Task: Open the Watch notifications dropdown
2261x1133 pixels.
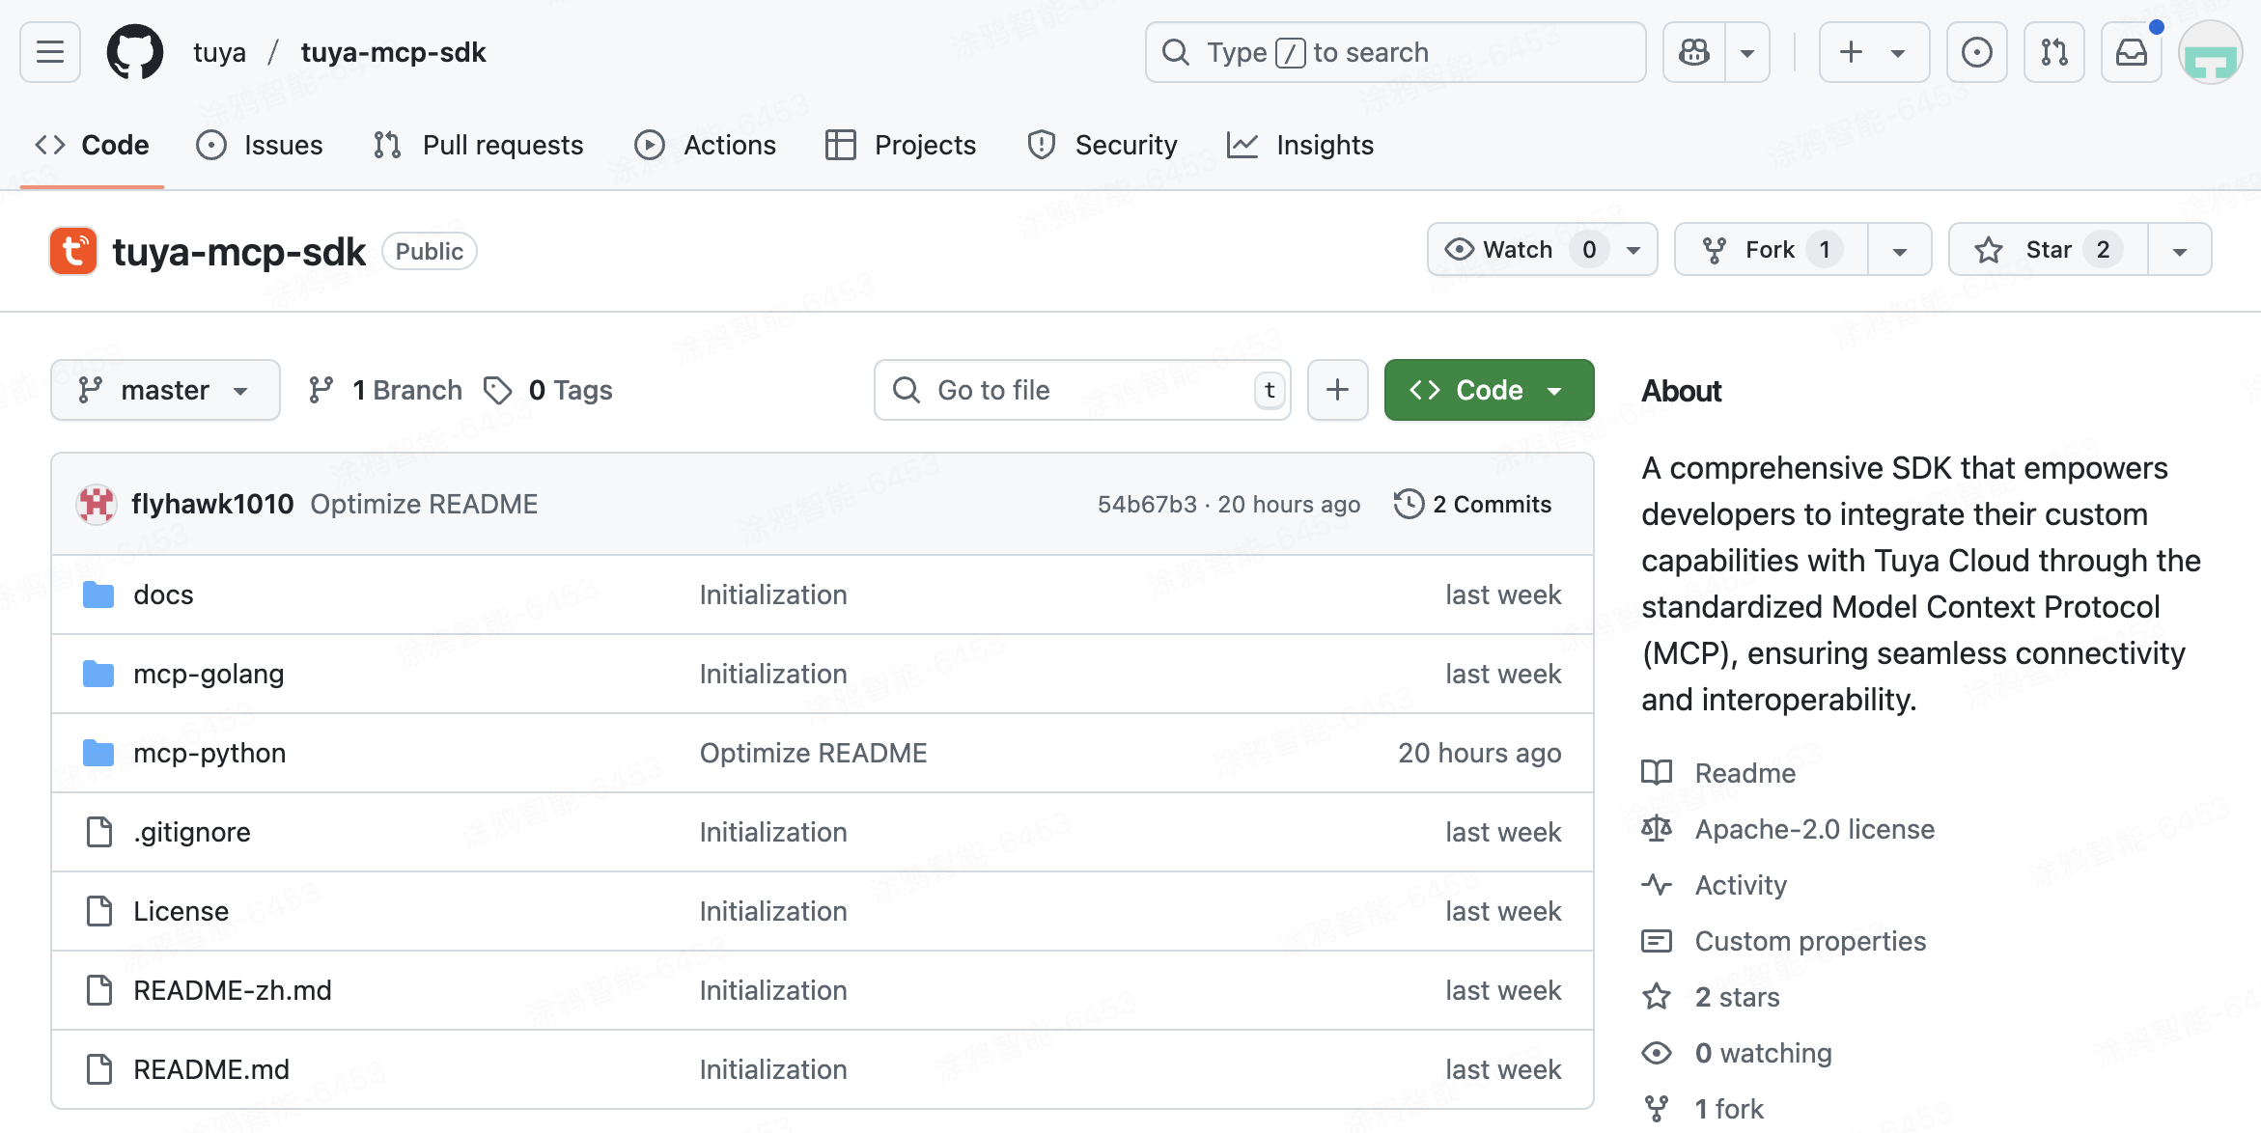Action: coord(1542,250)
